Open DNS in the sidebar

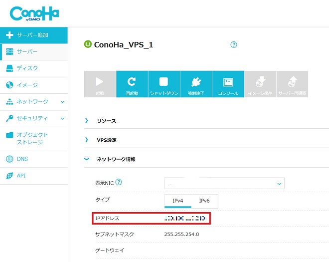coord(34,159)
